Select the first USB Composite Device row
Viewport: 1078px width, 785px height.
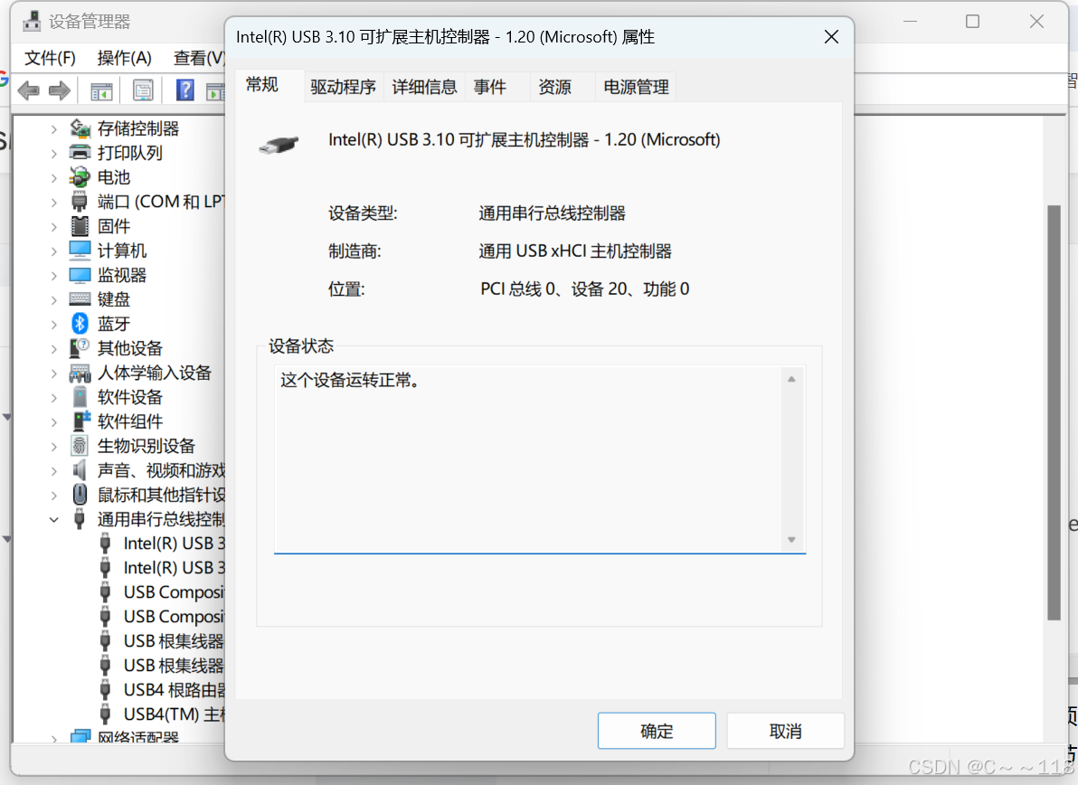(x=163, y=591)
